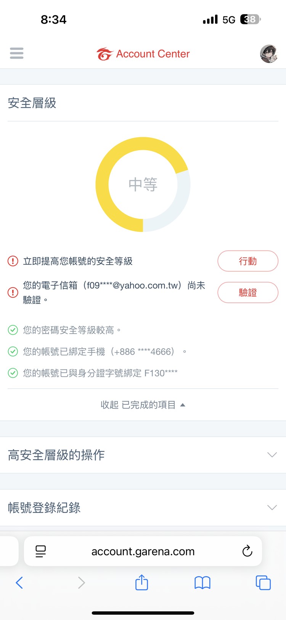Open the hamburger menu

pos(17,53)
